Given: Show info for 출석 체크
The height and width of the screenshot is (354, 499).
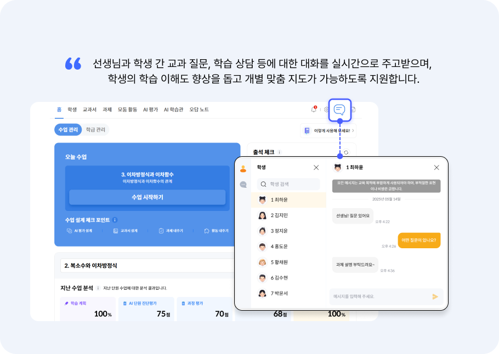Looking at the screenshot, I should click(280, 152).
